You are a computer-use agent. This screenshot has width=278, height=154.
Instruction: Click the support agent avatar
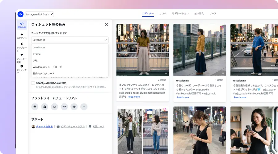[x=33, y=126]
